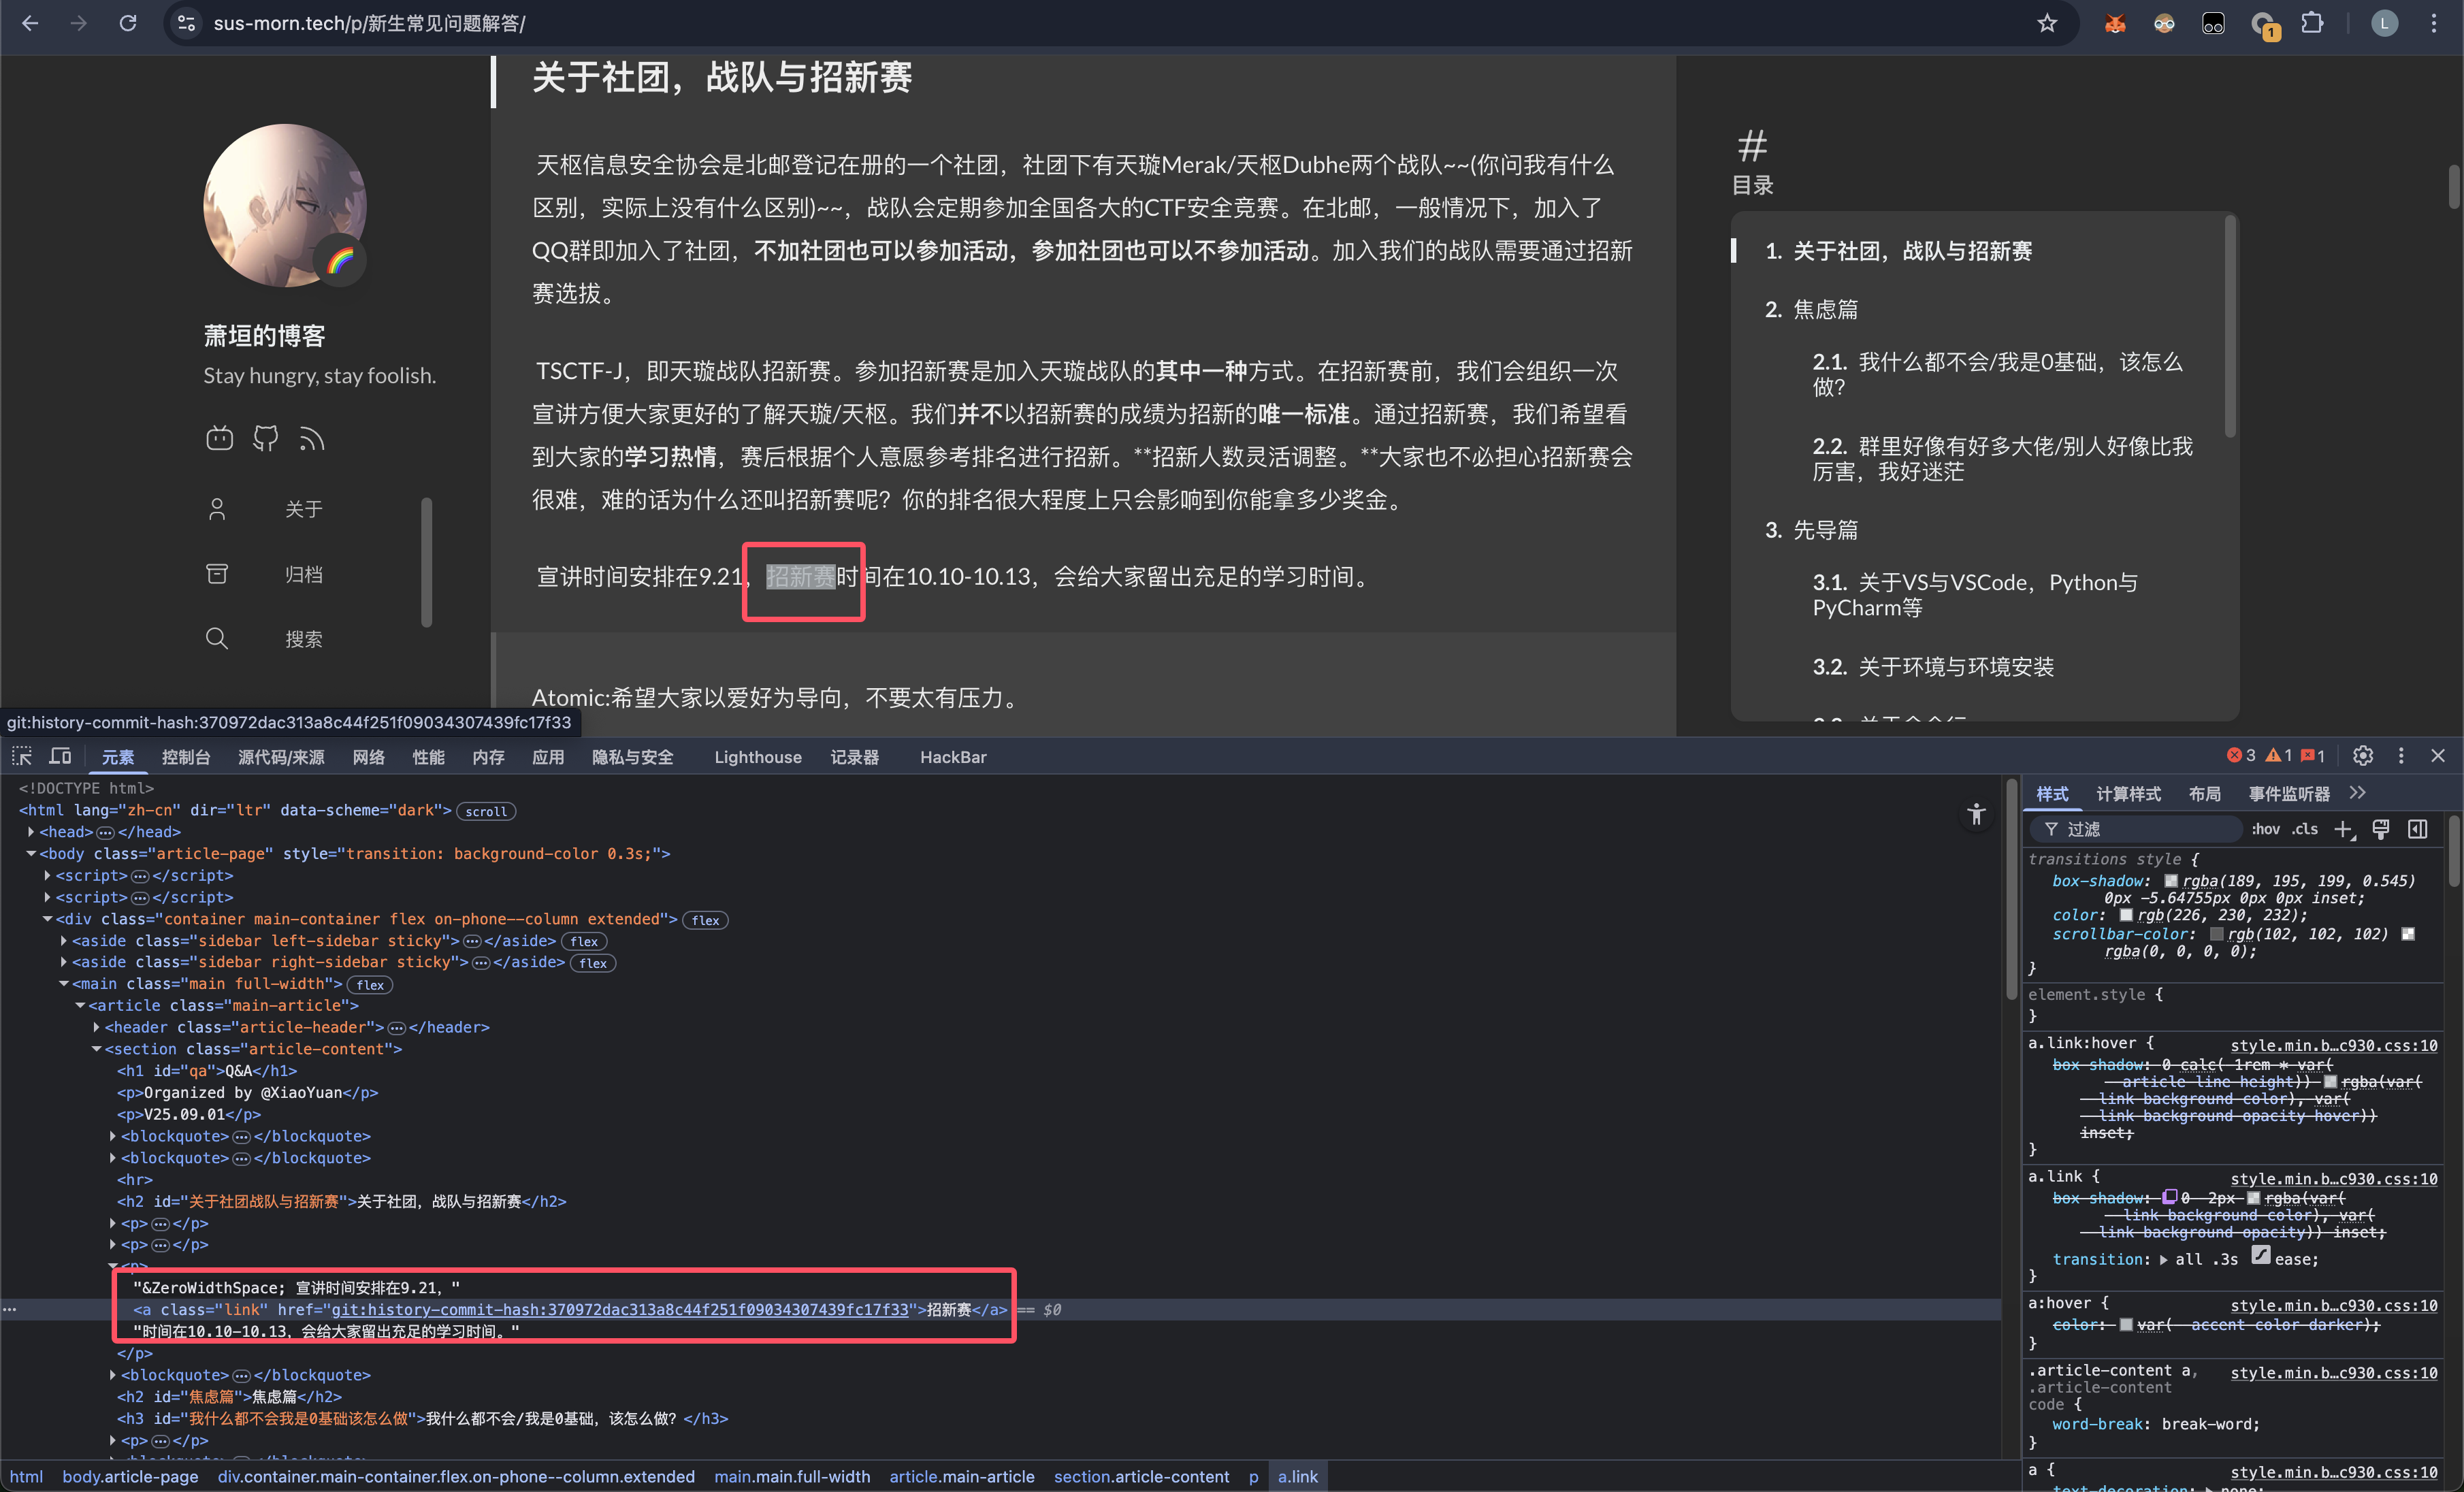Expand the head element node

(x=31, y=832)
